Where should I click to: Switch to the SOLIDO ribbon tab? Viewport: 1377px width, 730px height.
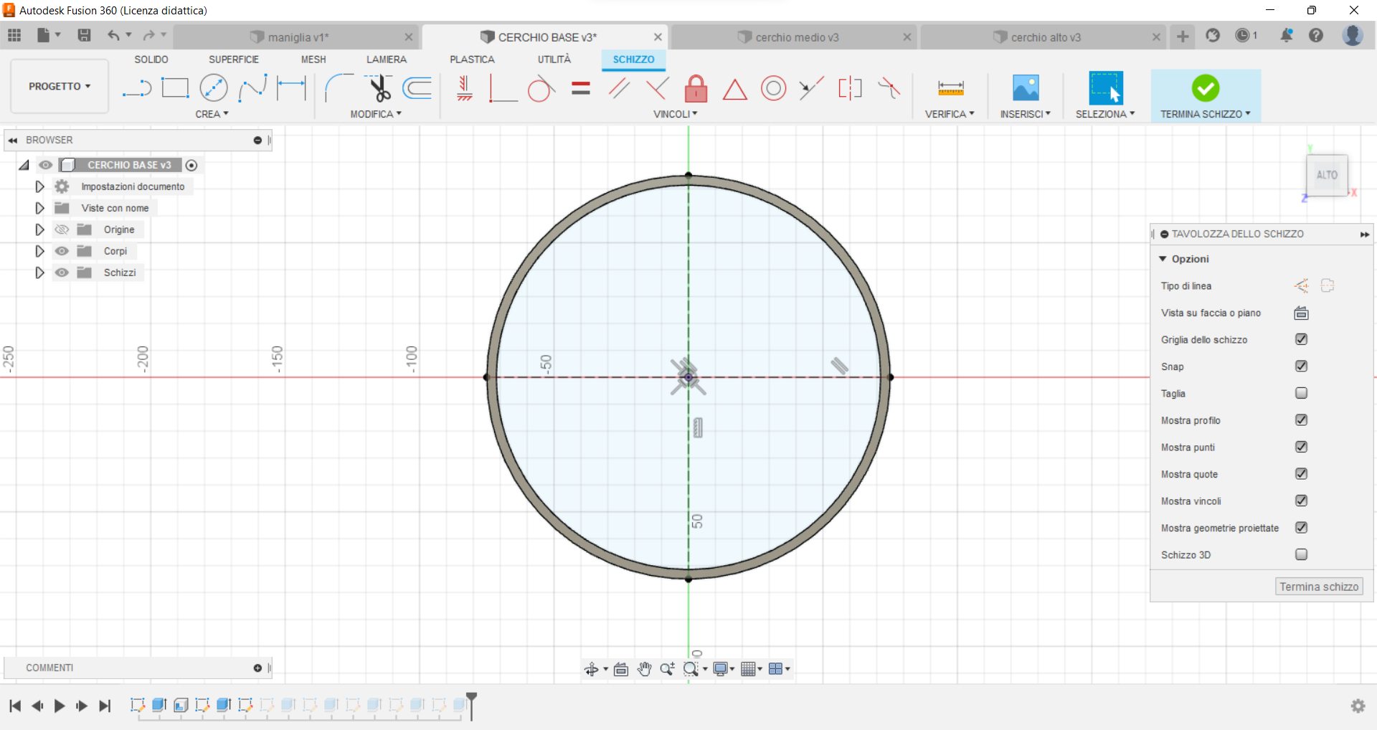(151, 60)
